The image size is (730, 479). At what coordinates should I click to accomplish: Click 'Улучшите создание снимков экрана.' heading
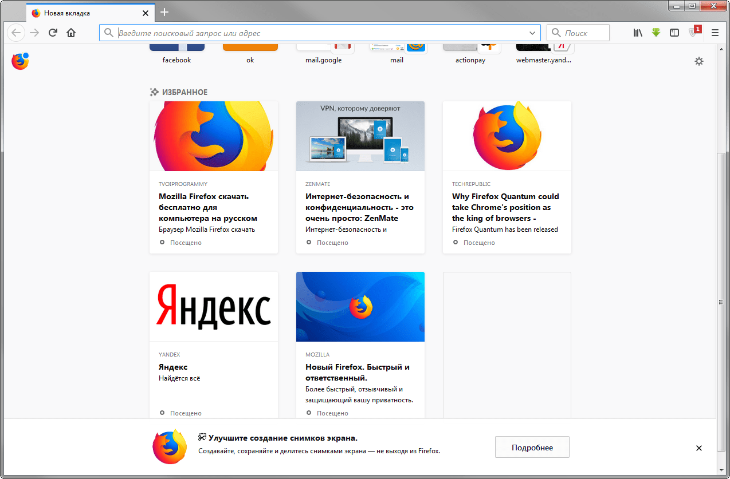[x=283, y=438]
